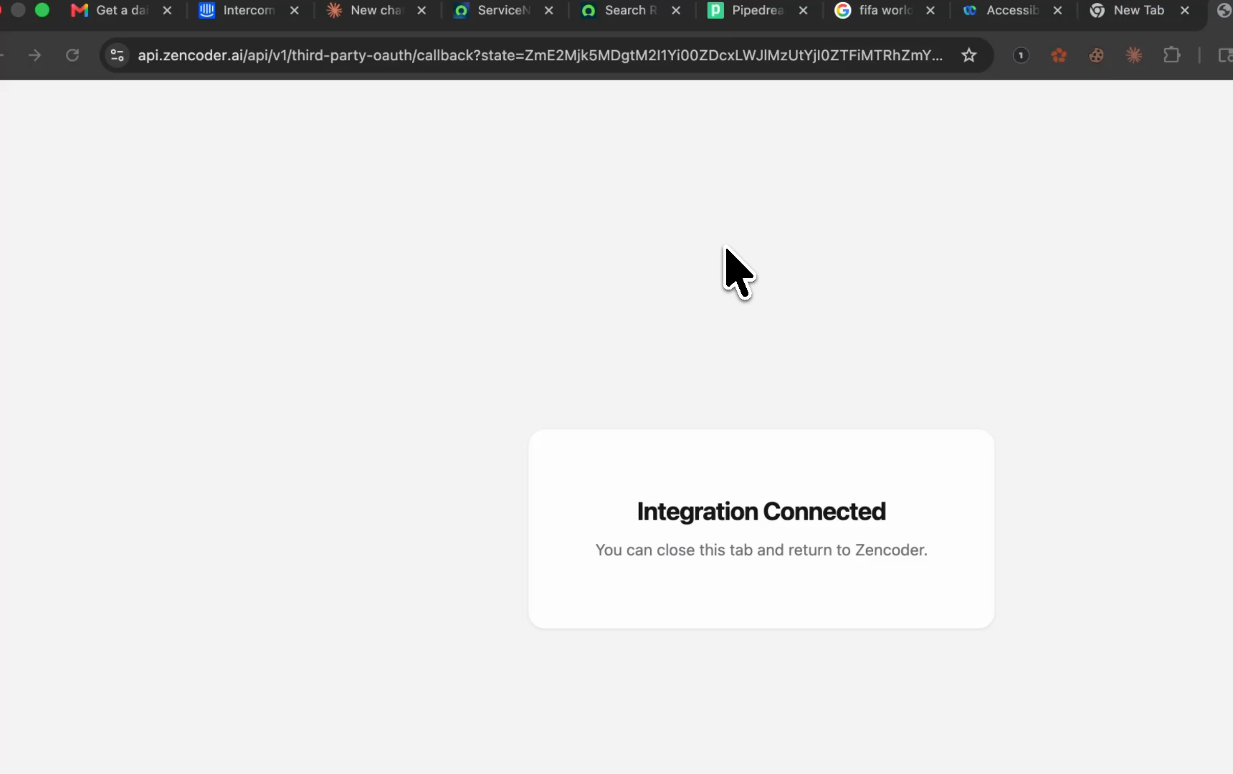Switch to the Intercom tab
The width and height of the screenshot is (1233, 774).
coord(248,11)
